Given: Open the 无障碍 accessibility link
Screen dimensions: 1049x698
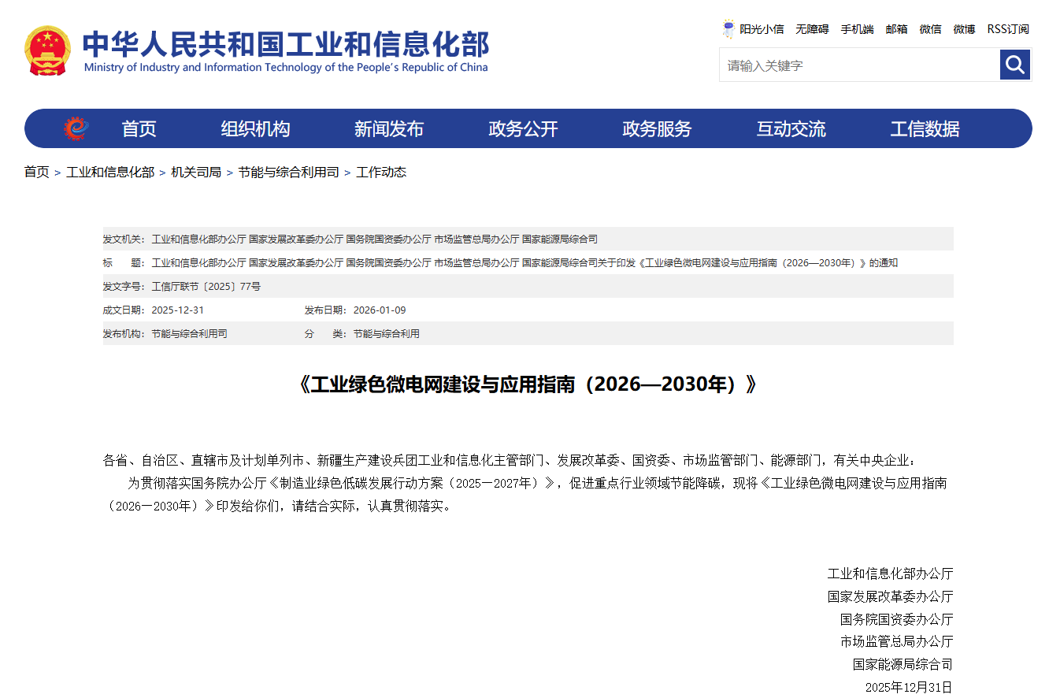Looking at the screenshot, I should pyautogui.click(x=812, y=29).
